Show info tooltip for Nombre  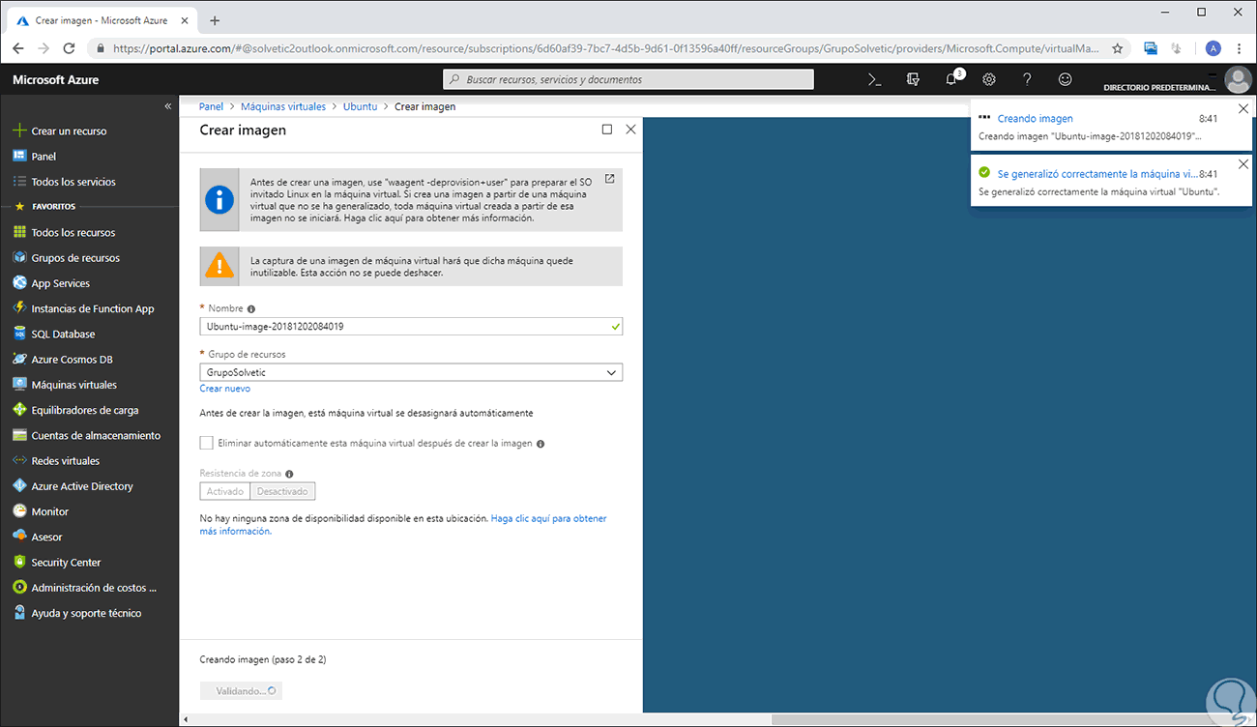tap(251, 309)
